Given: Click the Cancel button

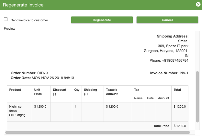Looking at the screenshot, I should pos(167,20).
